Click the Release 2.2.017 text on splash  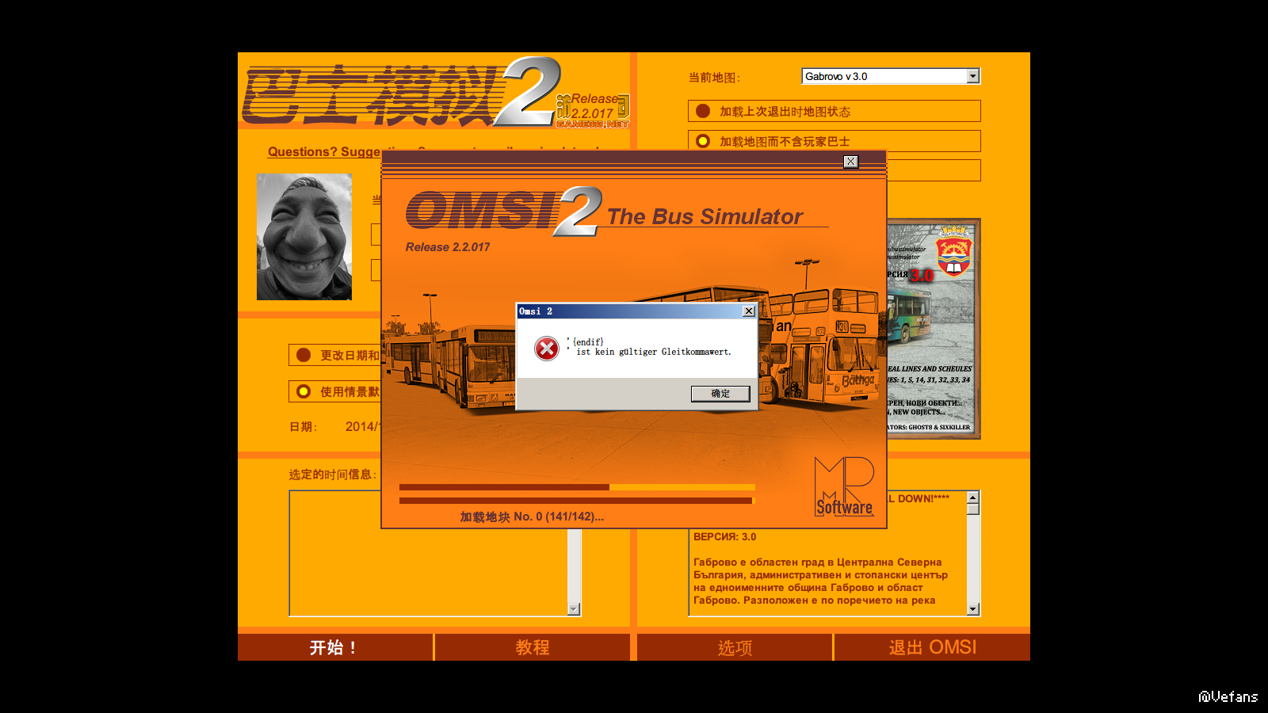[448, 247]
